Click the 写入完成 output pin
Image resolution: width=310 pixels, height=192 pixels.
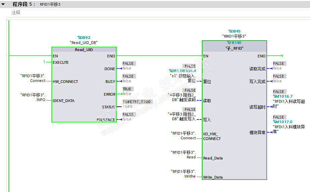(257, 82)
